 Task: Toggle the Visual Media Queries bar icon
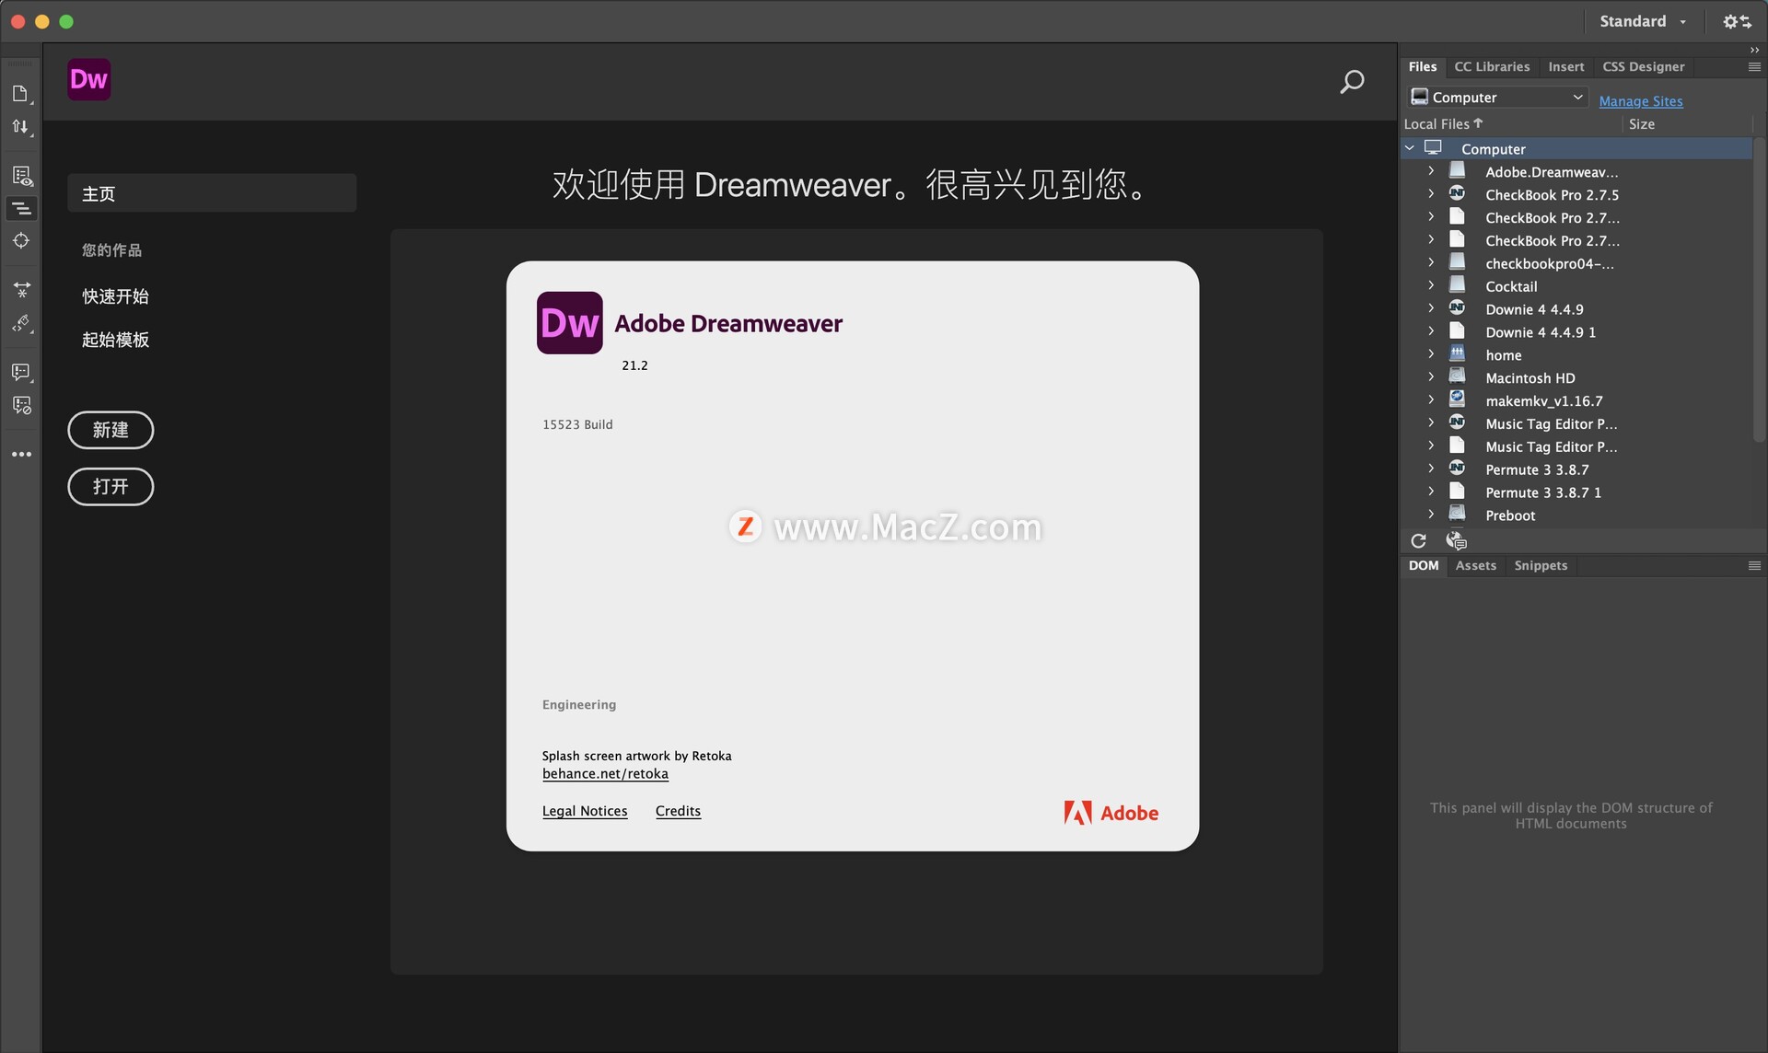(x=21, y=209)
